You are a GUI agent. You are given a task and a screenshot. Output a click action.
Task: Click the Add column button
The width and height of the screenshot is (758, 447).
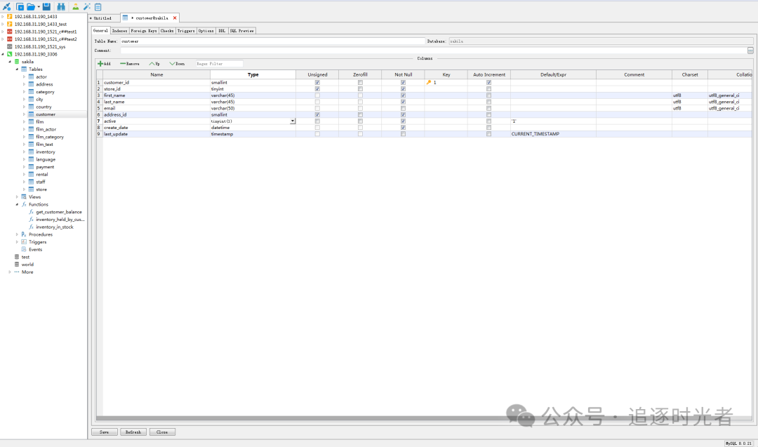coord(104,64)
